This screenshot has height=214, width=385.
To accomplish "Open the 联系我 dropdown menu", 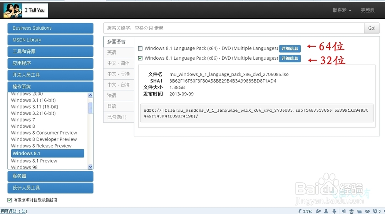I will 342,10.
